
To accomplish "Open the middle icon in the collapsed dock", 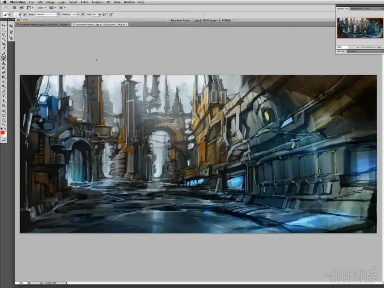I will click(x=11, y=32).
